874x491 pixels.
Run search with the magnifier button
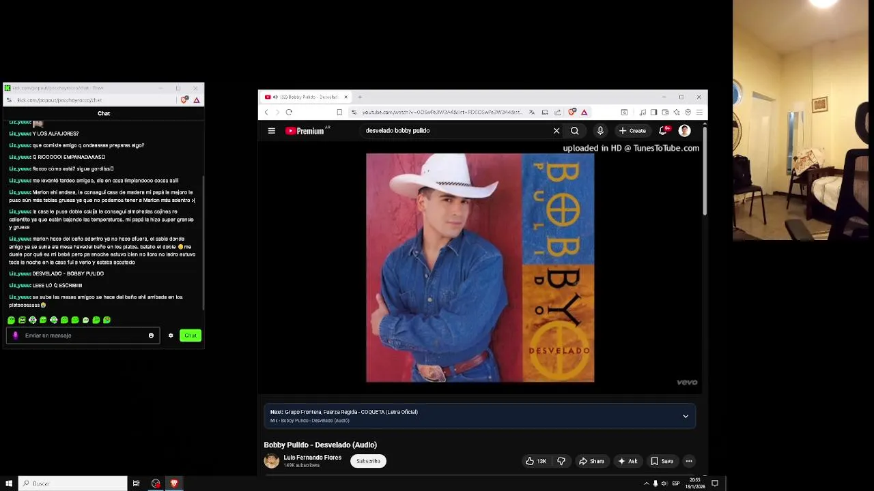[x=575, y=131]
